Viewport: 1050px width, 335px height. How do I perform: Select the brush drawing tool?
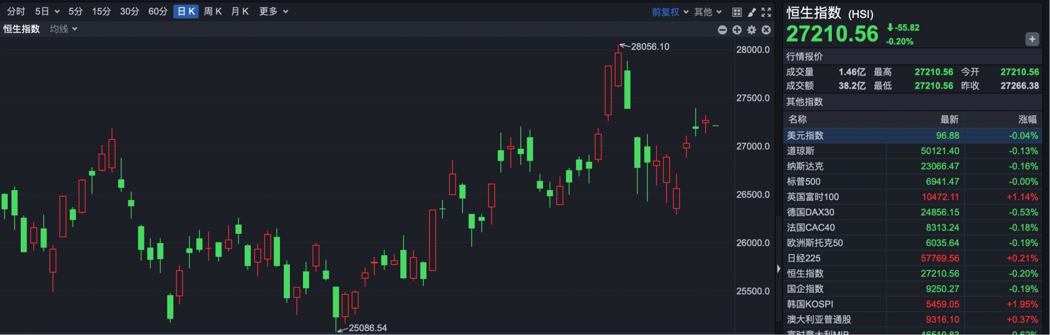pyautogui.click(x=752, y=12)
